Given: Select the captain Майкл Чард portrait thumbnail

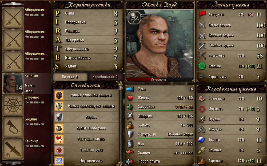Looking at the screenshot, I should tap(13, 84).
